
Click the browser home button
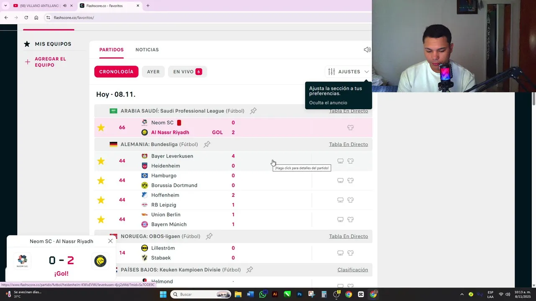pos(36,18)
